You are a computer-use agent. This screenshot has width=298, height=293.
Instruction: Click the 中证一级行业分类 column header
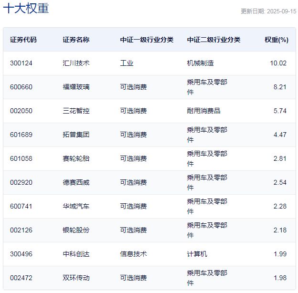(147, 40)
